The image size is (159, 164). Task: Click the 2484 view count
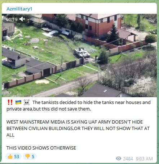tap(128, 159)
